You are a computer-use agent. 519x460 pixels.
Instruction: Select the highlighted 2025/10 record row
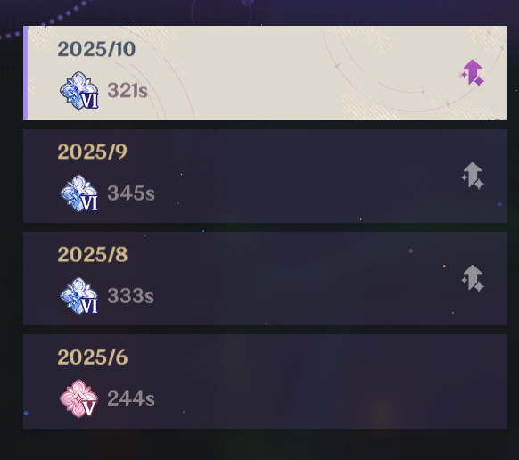(x=265, y=73)
